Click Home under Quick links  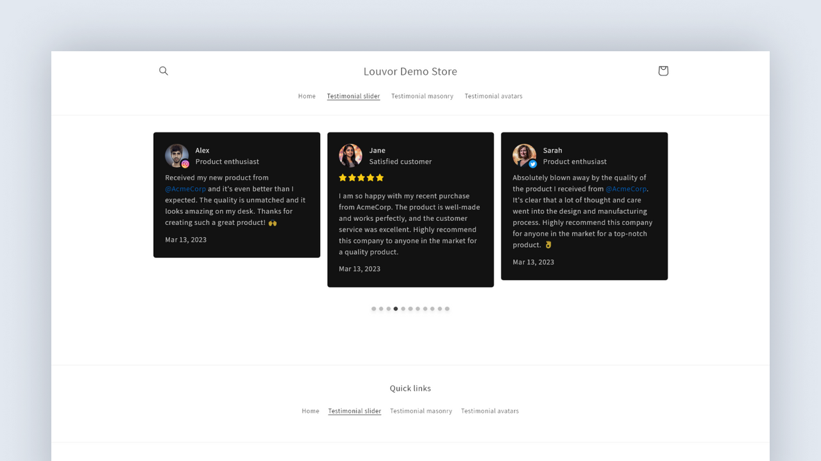(x=310, y=411)
